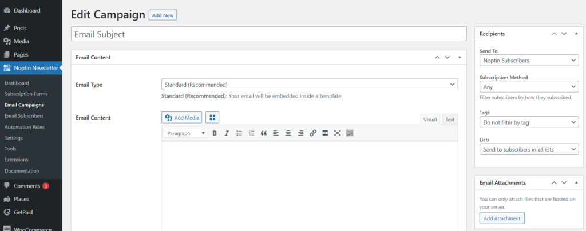Click the Add Attachment button
Image resolution: width=586 pixels, height=231 pixels.
tap(502, 218)
